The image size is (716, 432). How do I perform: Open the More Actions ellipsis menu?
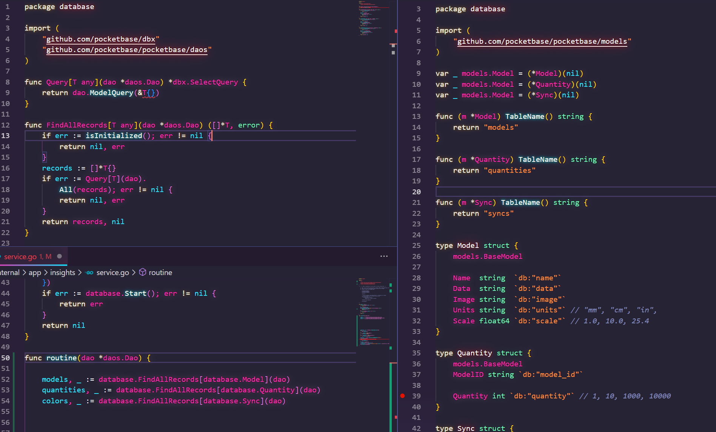(x=384, y=256)
